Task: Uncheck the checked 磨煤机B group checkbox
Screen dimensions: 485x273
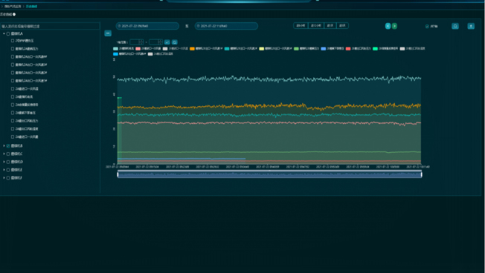Action: (8, 146)
